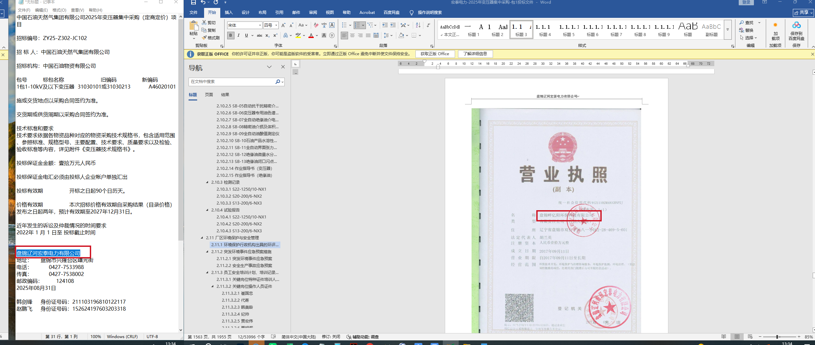Open the phonetic guide (wén) tool
815x345 pixels.
tap(324, 25)
